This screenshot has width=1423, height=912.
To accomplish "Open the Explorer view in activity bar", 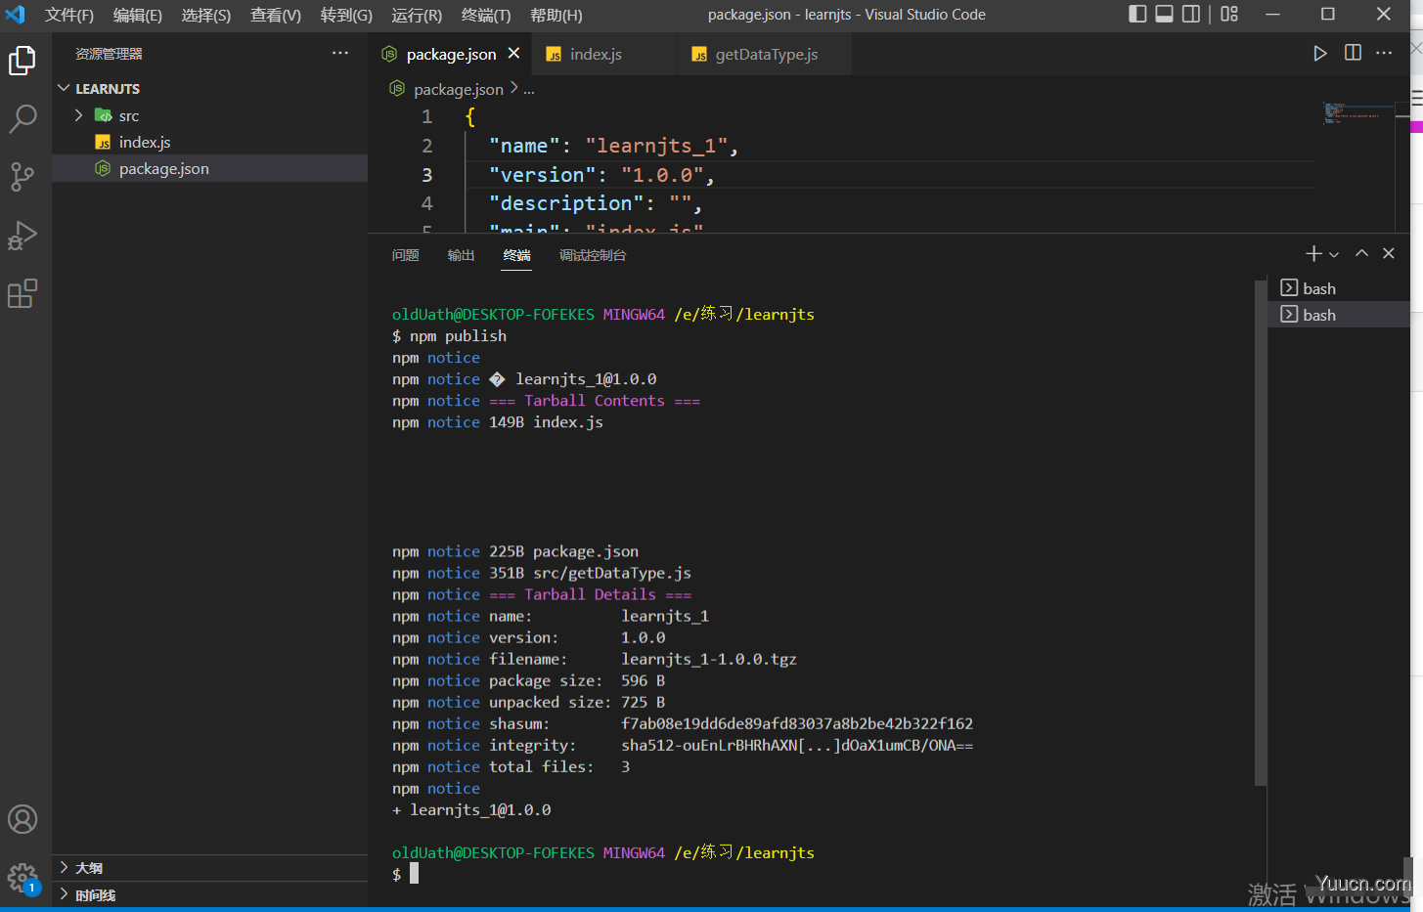I will [x=22, y=61].
